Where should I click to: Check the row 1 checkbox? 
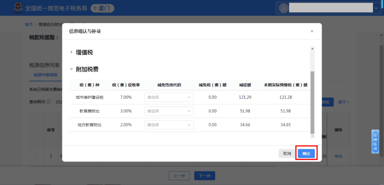37,156
